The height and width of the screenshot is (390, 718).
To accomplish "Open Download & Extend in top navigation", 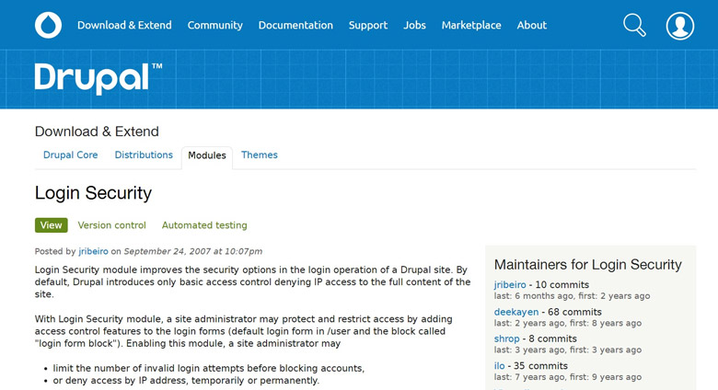I will tap(124, 25).
